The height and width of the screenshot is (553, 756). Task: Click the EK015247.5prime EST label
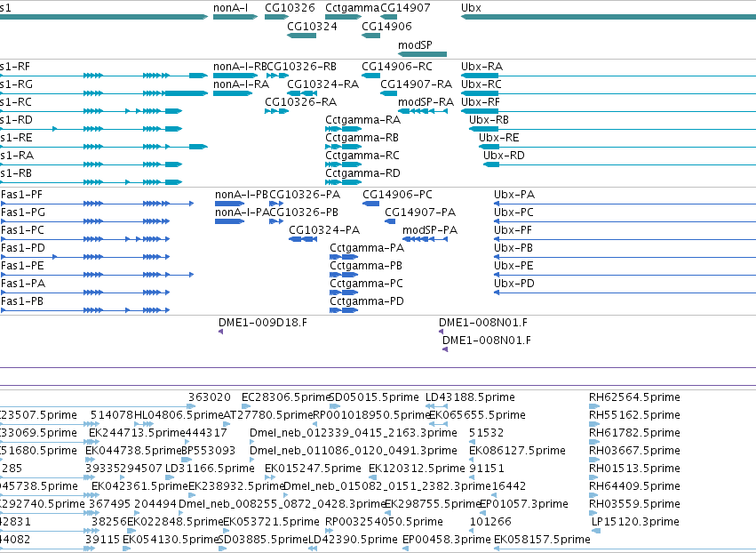point(313,469)
